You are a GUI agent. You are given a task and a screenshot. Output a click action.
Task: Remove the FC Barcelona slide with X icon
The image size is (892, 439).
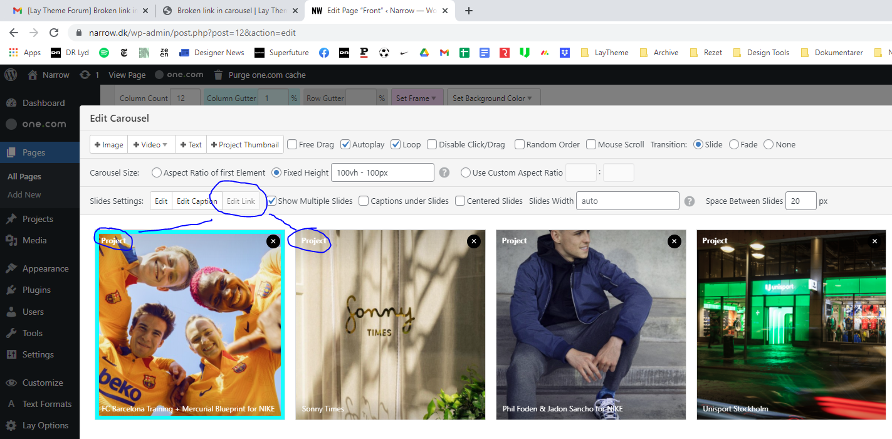pos(273,241)
